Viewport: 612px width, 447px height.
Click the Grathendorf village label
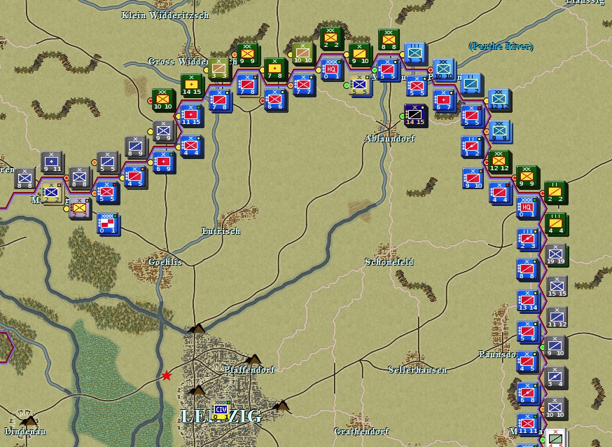pos(361,431)
